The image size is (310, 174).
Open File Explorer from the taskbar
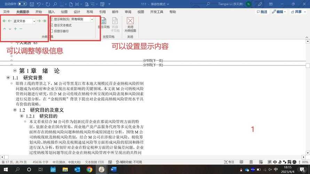point(65,169)
